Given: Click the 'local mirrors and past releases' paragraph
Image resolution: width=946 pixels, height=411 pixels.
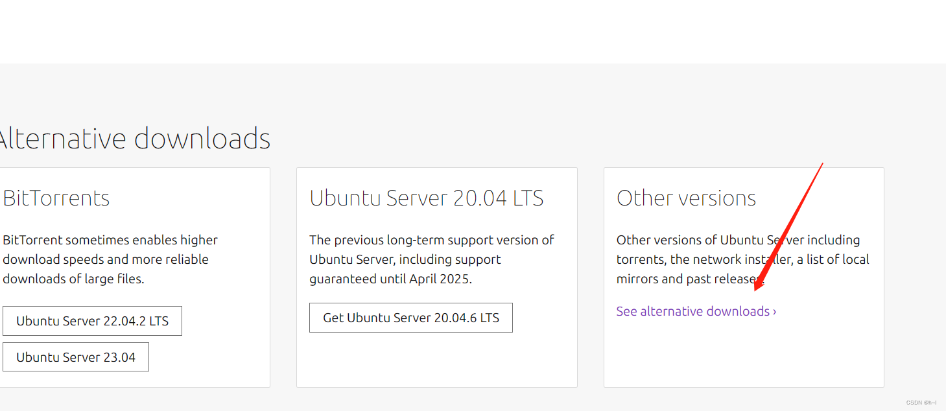Looking at the screenshot, I should [x=743, y=259].
